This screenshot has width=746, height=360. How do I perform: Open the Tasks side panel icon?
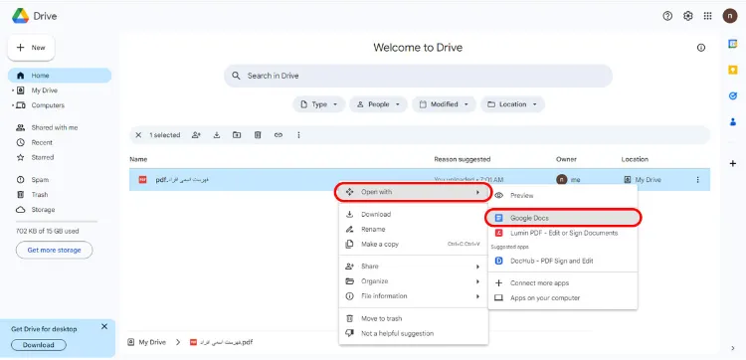733,95
